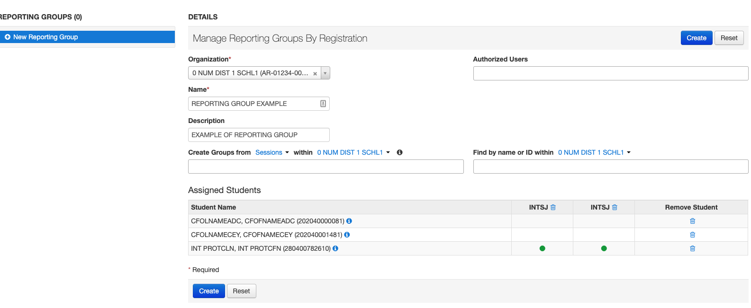This screenshot has height=308, width=751.
Task: Click the Authorized Users input field
Action: tap(610, 73)
